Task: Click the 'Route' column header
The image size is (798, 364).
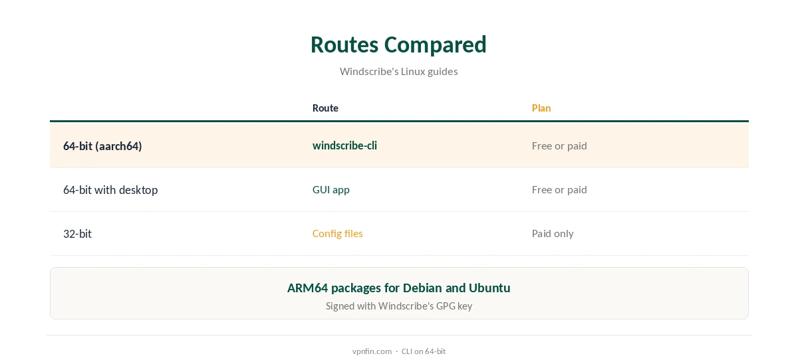Action: [x=325, y=108]
